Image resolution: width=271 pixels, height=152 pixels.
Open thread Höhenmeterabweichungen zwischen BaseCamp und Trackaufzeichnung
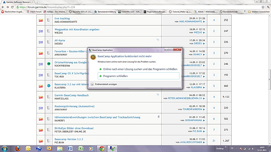pyautogui.click(x=97, y=117)
